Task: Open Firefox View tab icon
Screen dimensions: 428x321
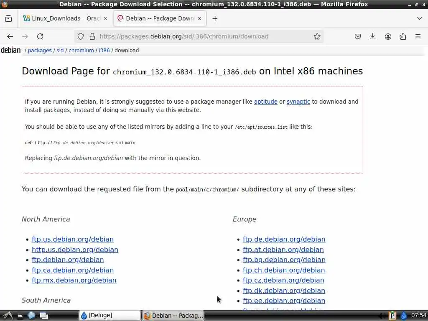Action: click(8, 18)
